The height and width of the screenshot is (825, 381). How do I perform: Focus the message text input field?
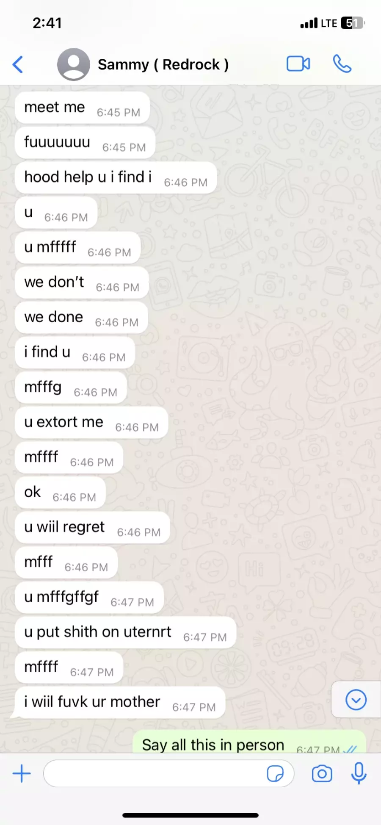click(168, 773)
